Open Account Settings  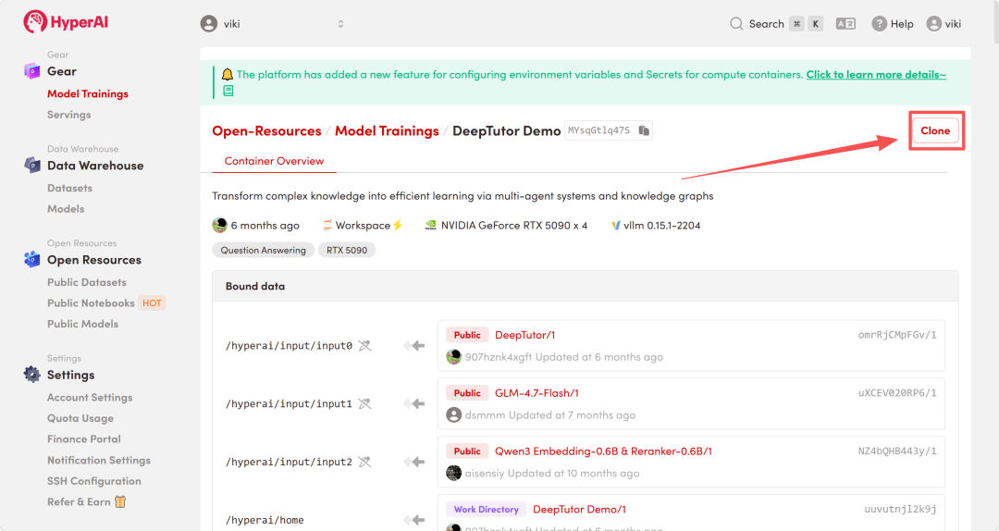pyautogui.click(x=90, y=397)
